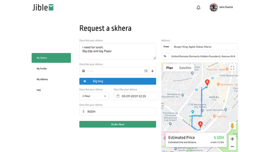Switch map to Satellite view
The height and width of the screenshot is (152, 267).
tap(185, 68)
